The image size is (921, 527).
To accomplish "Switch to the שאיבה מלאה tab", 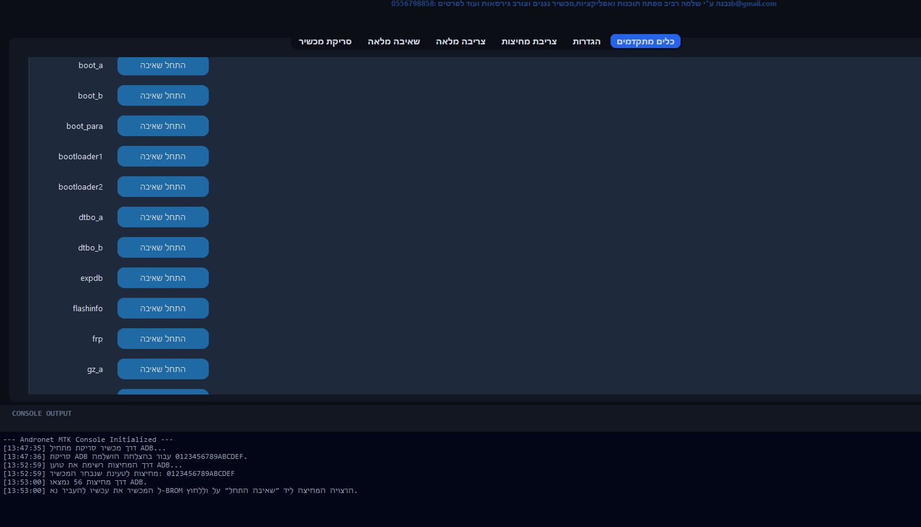I will point(393,41).
